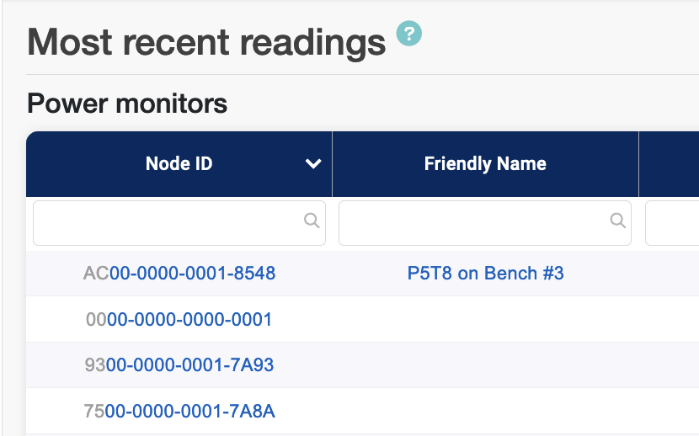Image resolution: width=699 pixels, height=436 pixels.
Task: Click the Power monitors section heading
Action: pyautogui.click(x=127, y=104)
